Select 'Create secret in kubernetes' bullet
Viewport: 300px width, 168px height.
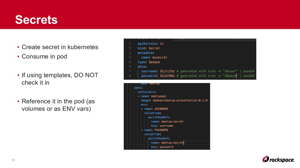pyautogui.click(x=60, y=47)
